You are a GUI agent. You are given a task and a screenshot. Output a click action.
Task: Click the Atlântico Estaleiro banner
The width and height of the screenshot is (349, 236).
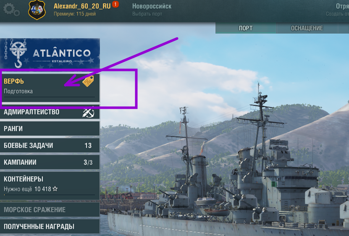pyautogui.click(x=50, y=54)
